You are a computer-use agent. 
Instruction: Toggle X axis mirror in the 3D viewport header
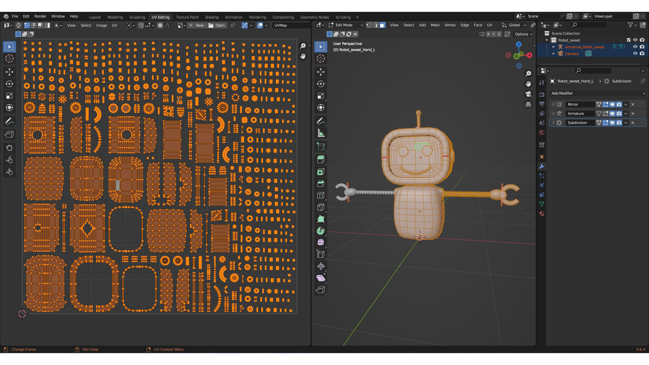tap(488, 34)
